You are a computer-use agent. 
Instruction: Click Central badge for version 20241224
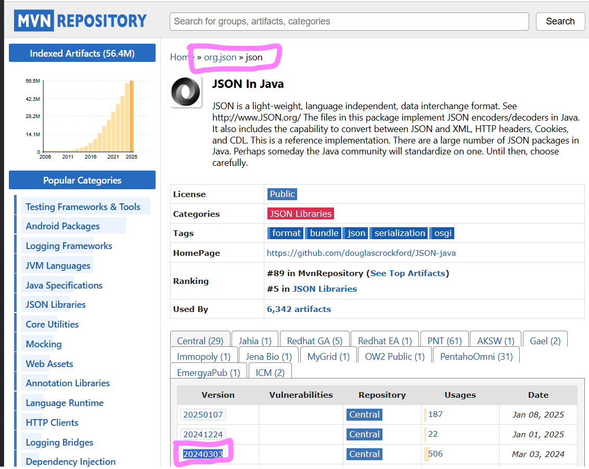[x=364, y=435]
